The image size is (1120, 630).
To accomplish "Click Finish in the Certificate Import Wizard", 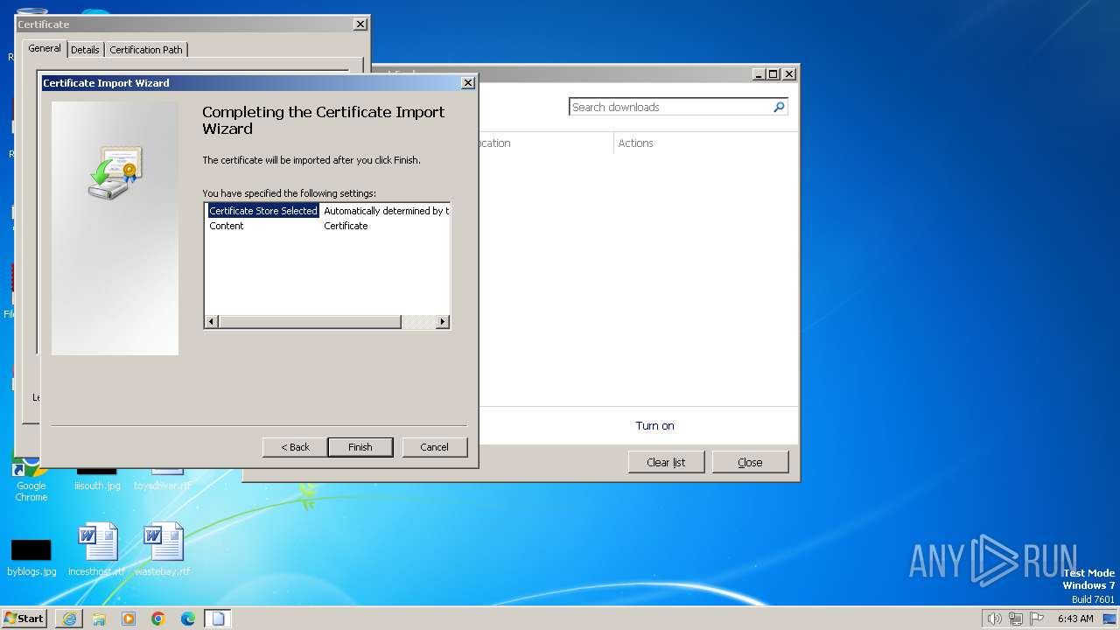I will tap(360, 447).
